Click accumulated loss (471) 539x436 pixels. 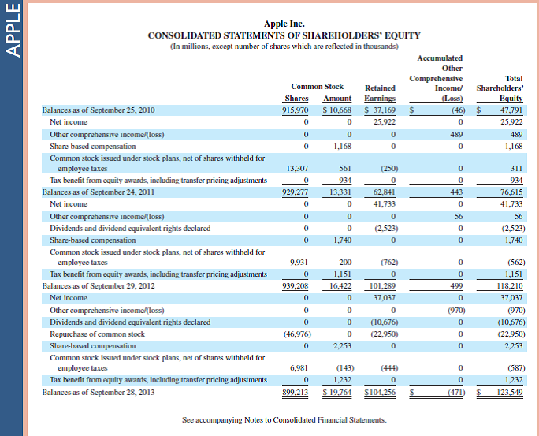click(x=456, y=393)
